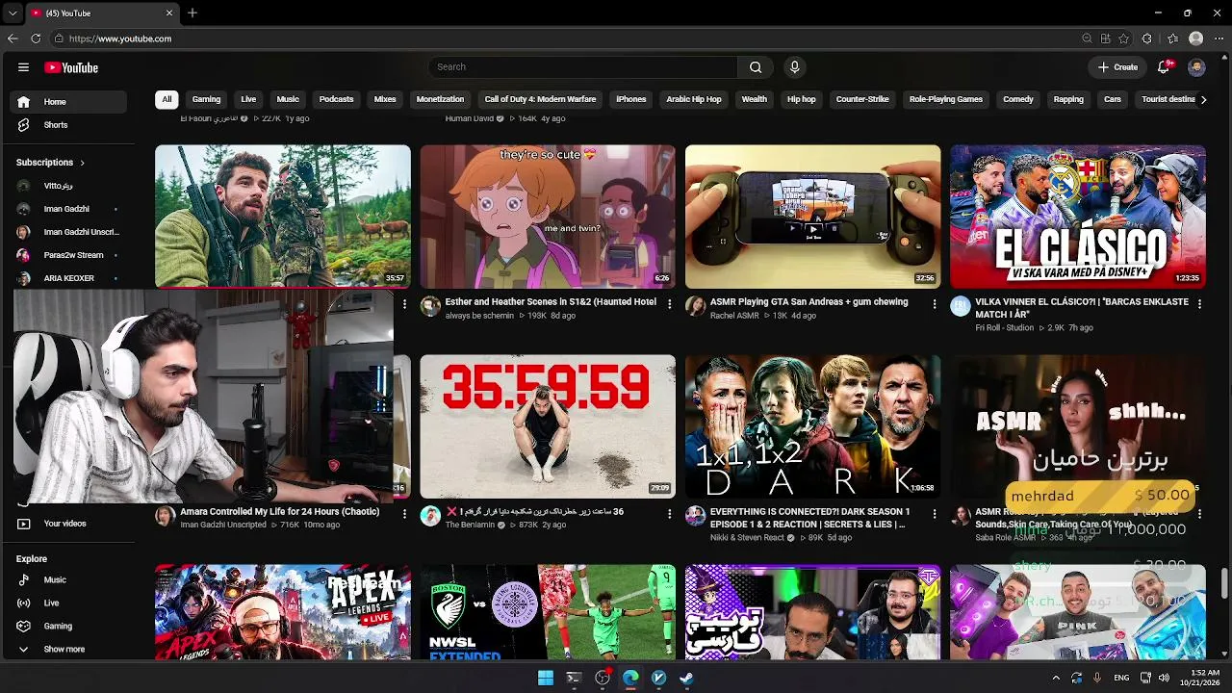Image resolution: width=1232 pixels, height=693 pixels.
Task: Select the Role-Playing Games filter chip
Action: tap(946, 99)
